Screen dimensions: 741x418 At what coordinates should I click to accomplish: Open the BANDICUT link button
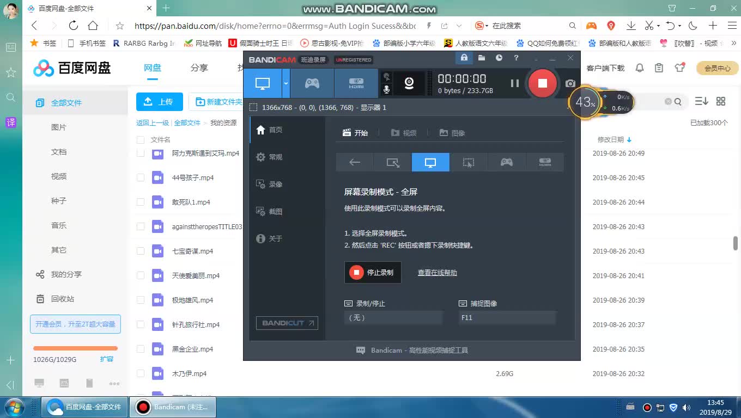[x=287, y=323]
